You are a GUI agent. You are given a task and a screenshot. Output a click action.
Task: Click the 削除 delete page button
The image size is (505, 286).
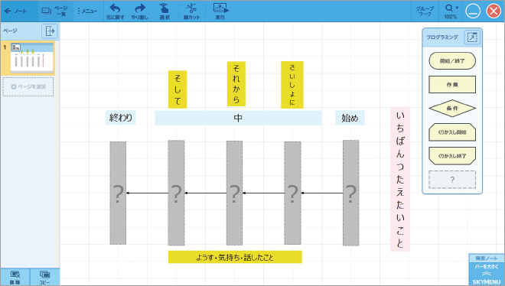click(x=15, y=278)
